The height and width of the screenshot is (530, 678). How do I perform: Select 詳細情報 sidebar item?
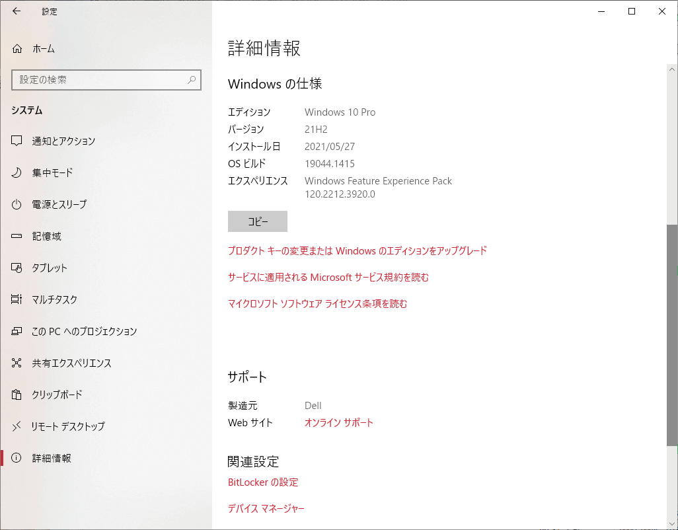tap(106, 458)
